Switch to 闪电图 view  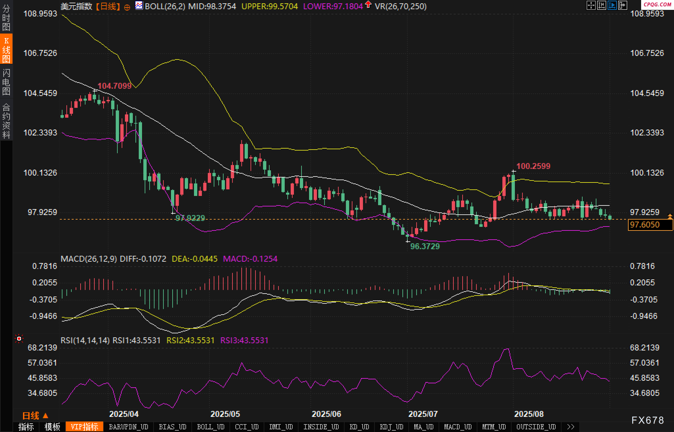pyautogui.click(x=6, y=82)
